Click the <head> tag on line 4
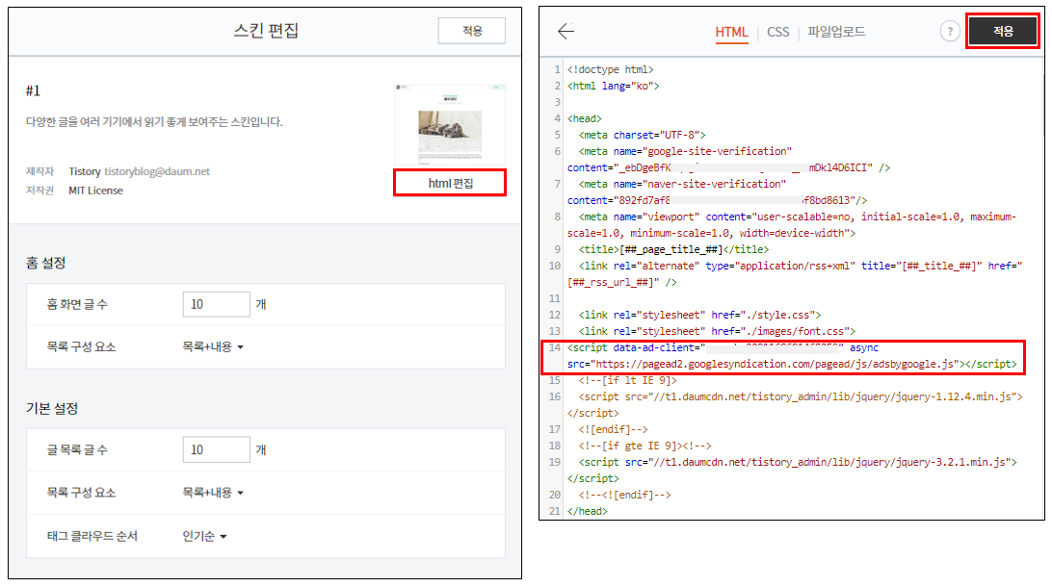Image resolution: width=1052 pixels, height=587 pixels. pyautogui.click(x=585, y=118)
